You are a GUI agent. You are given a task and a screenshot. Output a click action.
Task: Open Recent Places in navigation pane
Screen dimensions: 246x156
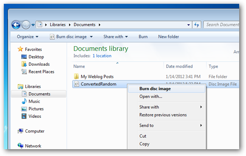[41, 72]
